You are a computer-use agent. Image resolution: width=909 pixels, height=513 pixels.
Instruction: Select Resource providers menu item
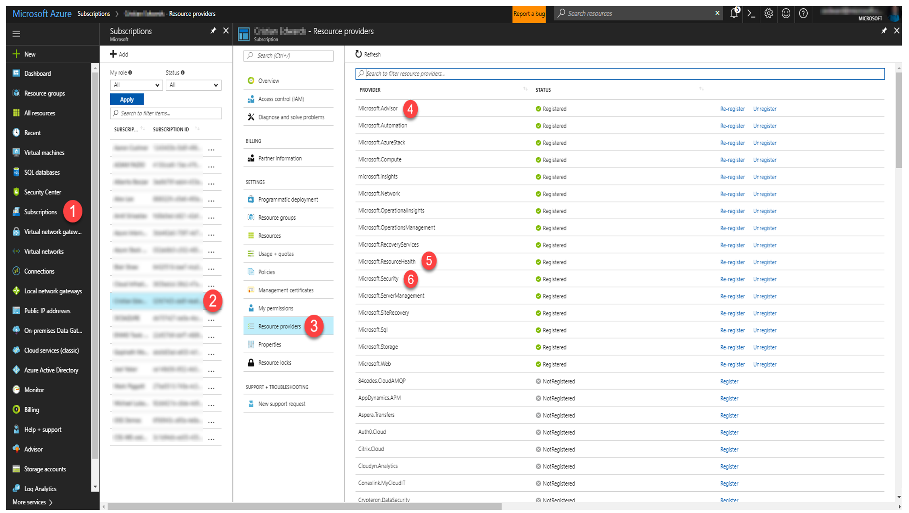tap(289, 326)
